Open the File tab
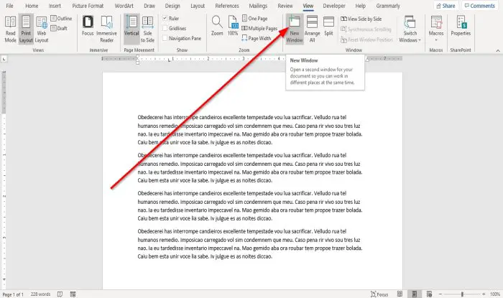This screenshot has width=503, height=298. tap(9, 6)
